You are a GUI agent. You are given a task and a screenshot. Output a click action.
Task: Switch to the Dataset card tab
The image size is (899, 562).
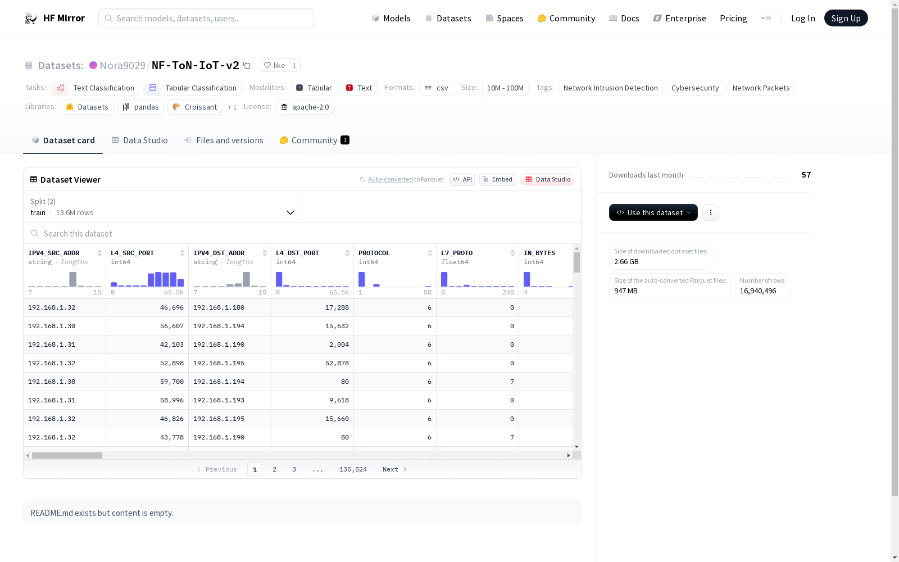(63, 140)
